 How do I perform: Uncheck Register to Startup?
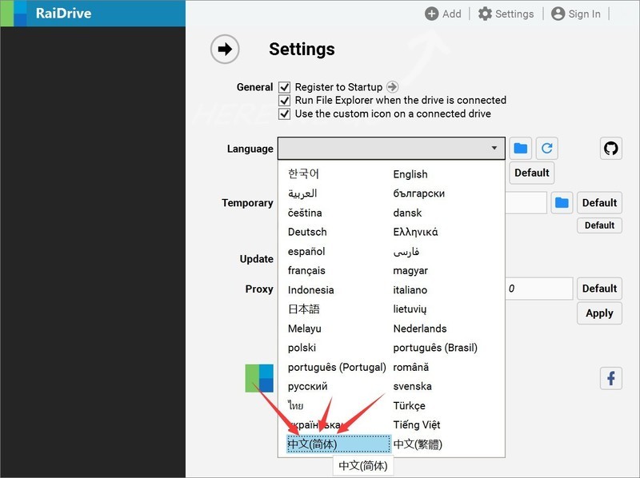point(284,86)
